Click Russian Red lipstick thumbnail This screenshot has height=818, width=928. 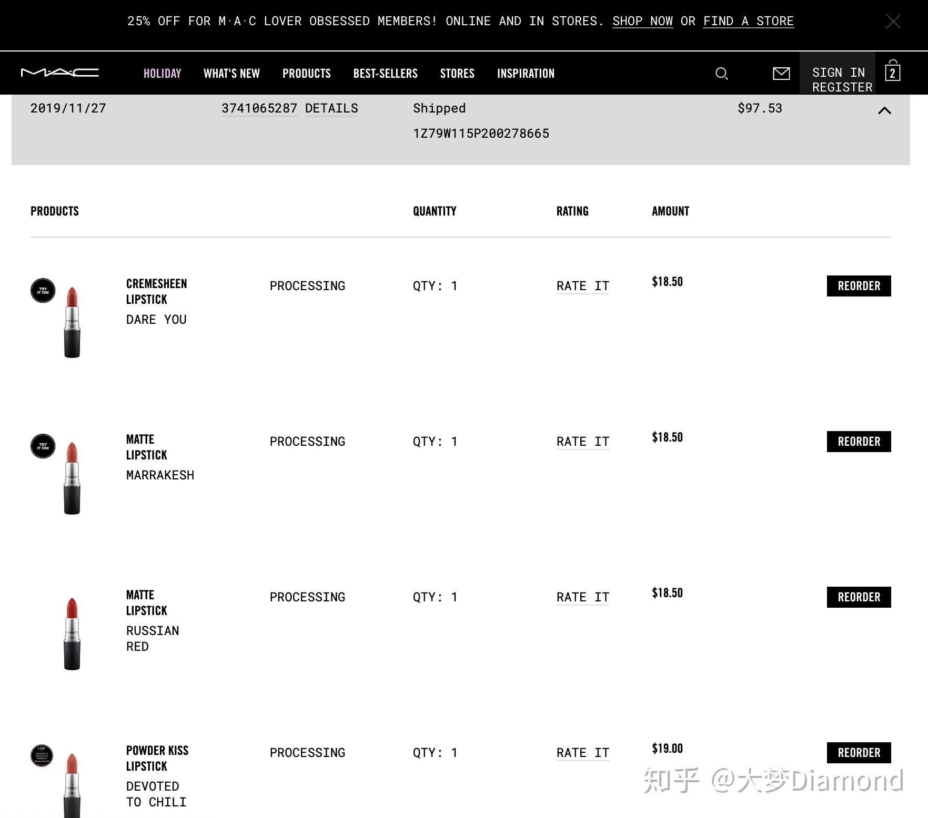tap(72, 633)
